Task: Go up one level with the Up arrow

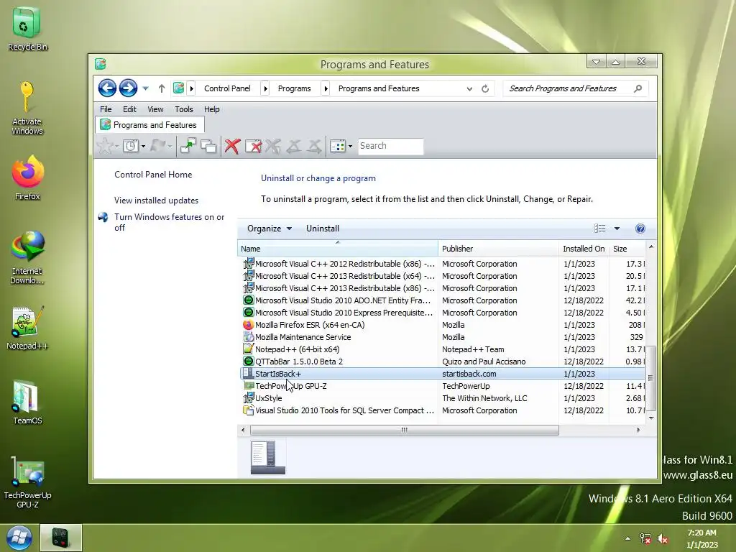Action: pos(162,88)
